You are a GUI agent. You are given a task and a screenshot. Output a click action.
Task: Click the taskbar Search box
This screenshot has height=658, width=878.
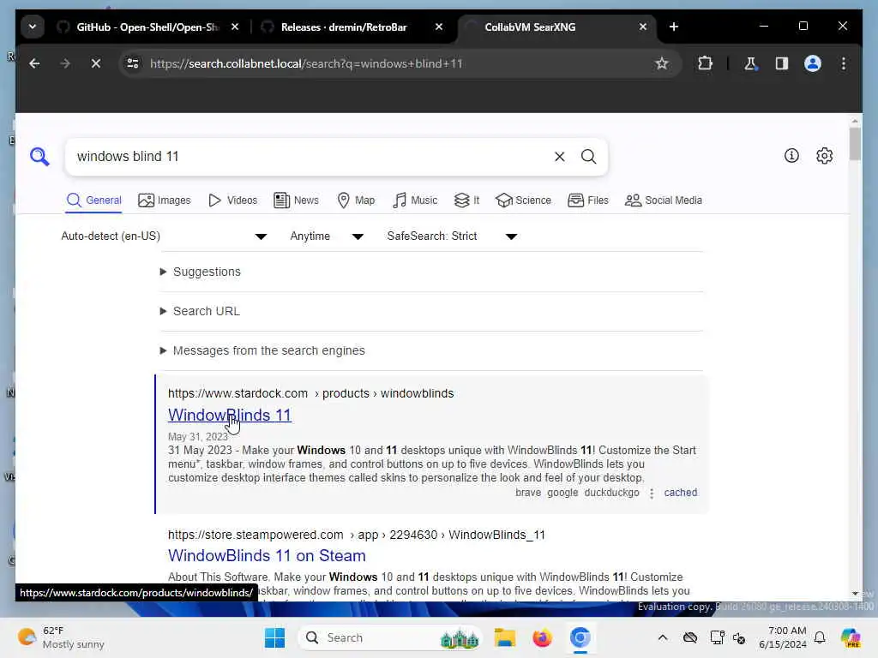[390, 637]
